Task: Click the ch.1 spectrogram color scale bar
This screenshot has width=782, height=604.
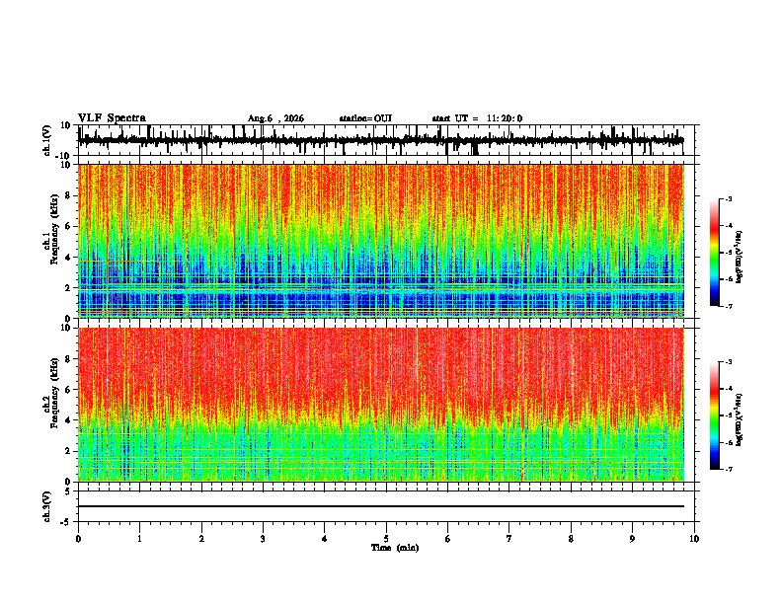Action: click(x=714, y=253)
